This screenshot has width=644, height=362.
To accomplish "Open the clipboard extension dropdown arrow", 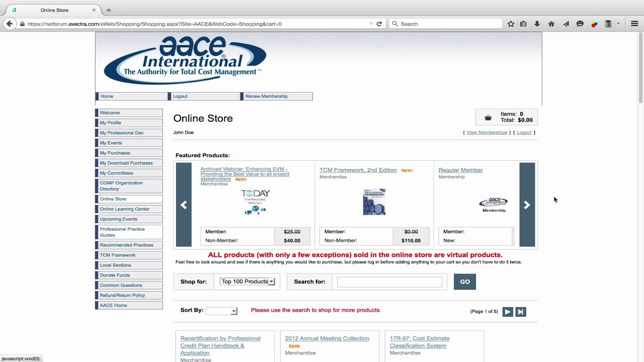I will coord(618,24).
